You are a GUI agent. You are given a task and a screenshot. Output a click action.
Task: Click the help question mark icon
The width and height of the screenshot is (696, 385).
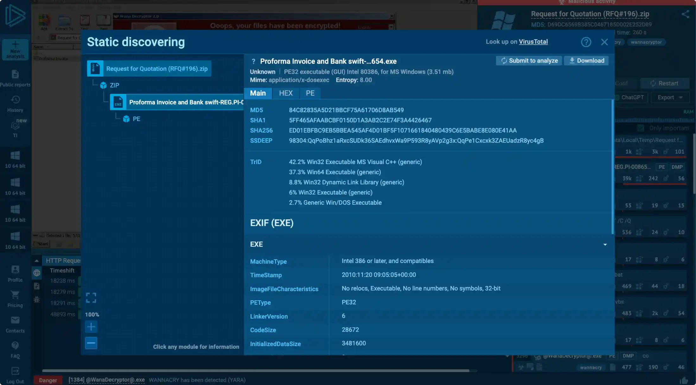pos(586,42)
